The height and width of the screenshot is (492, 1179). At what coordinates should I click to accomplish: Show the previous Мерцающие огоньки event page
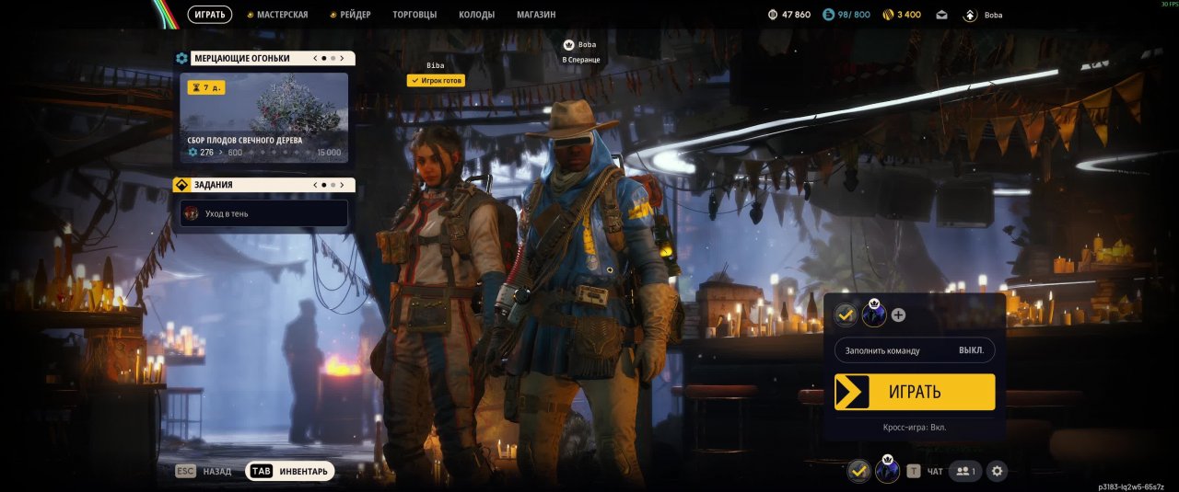(314, 58)
